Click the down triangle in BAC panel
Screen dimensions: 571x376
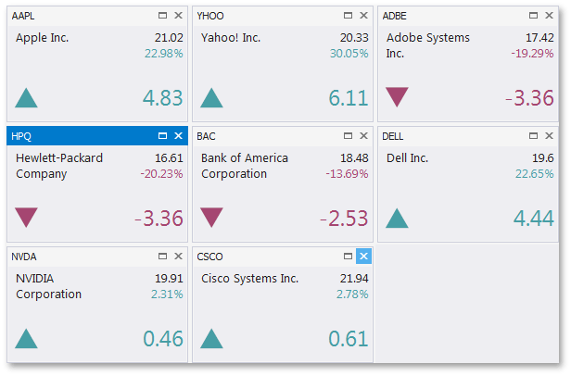tap(212, 218)
